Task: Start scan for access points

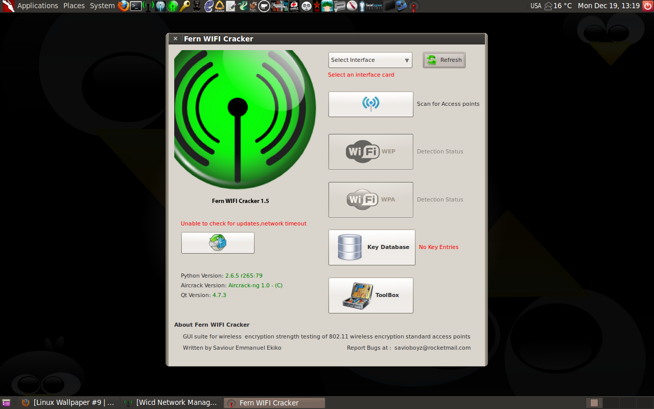Action: (x=370, y=104)
